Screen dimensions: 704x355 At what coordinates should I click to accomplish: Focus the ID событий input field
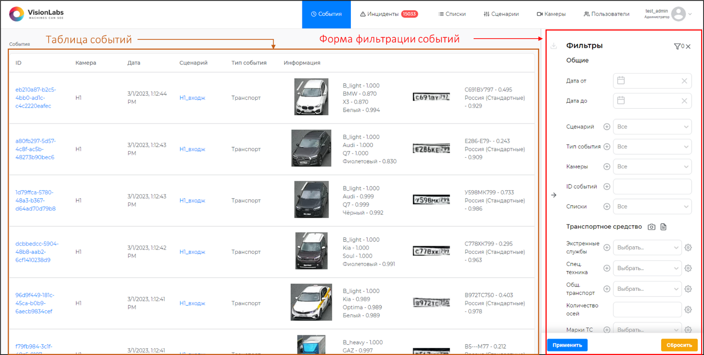[652, 187]
